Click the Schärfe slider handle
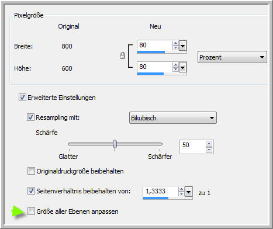The width and height of the screenshot is (273, 229). (x=115, y=144)
